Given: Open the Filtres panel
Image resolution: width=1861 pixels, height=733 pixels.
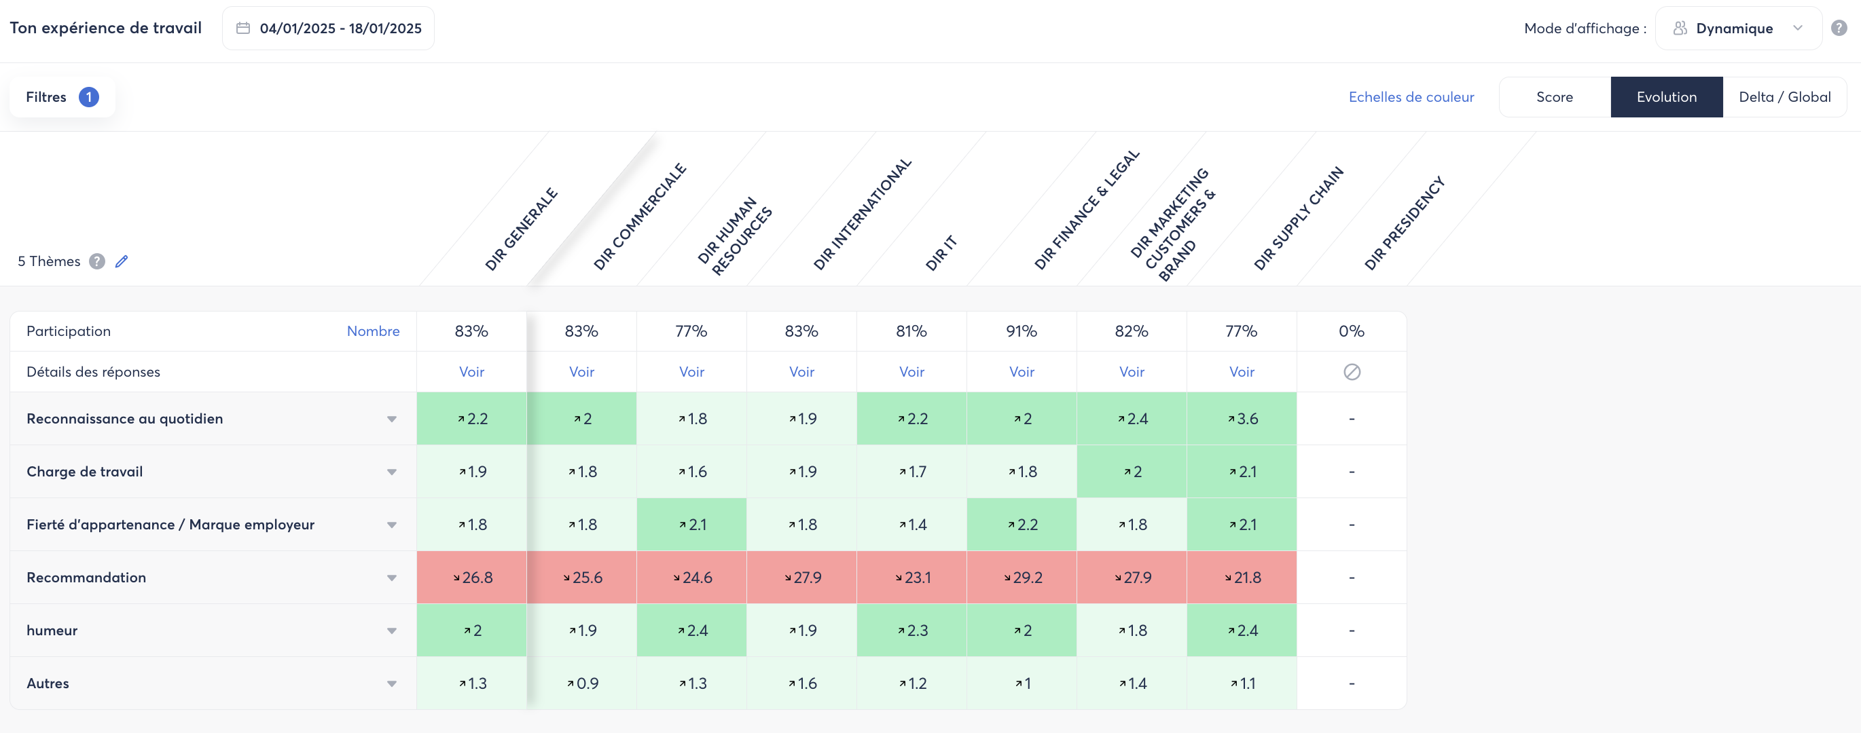Looking at the screenshot, I should 46,97.
